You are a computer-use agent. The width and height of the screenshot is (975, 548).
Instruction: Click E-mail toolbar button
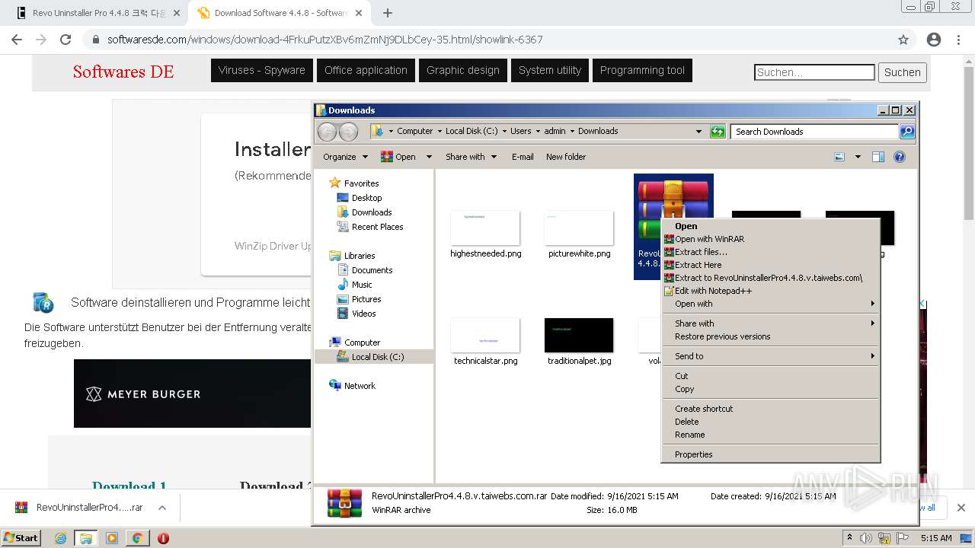click(x=523, y=157)
